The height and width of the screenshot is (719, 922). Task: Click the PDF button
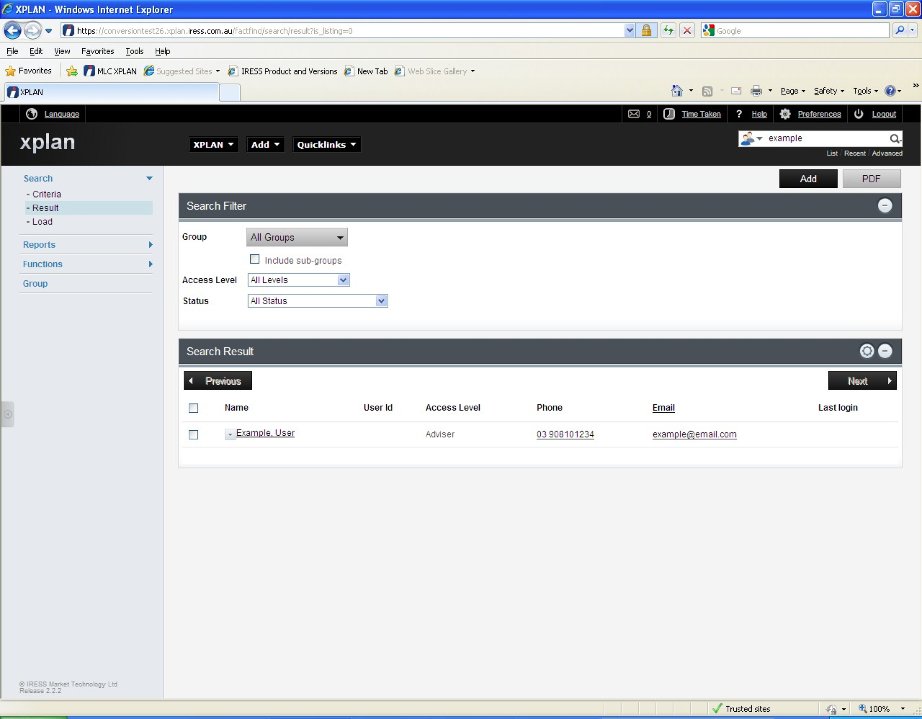(x=871, y=179)
